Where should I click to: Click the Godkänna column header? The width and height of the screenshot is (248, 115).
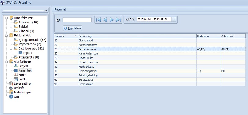pos(209,36)
